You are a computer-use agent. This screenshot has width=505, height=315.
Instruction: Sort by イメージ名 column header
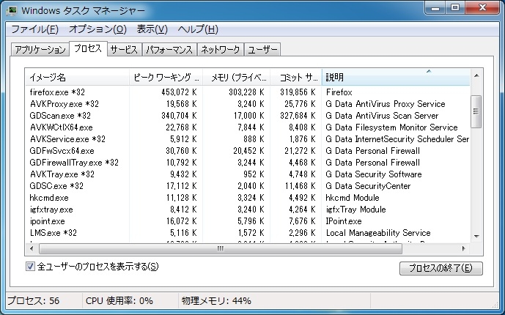[x=77, y=77]
